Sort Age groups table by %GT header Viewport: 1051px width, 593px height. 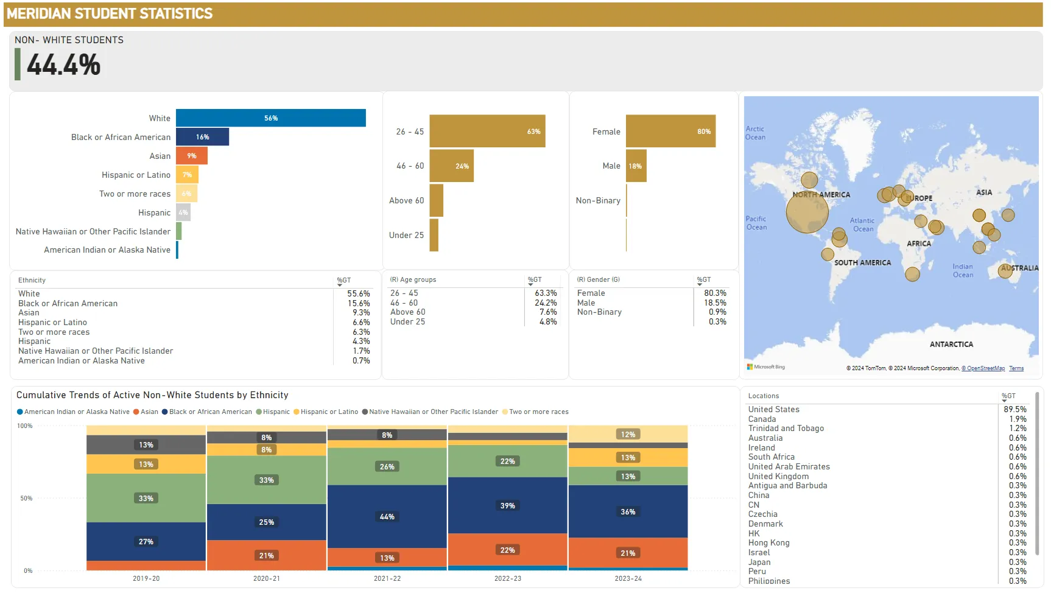point(535,280)
